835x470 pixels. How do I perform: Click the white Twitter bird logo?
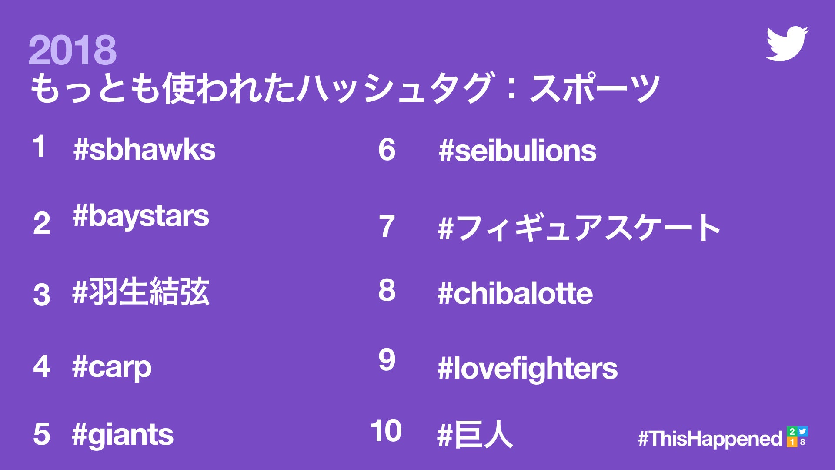(x=787, y=44)
